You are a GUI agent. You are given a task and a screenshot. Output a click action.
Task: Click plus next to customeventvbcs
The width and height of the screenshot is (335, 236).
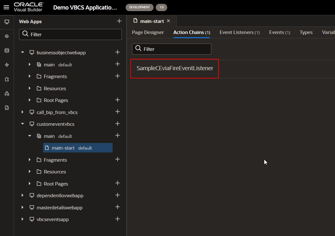tap(117, 124)
